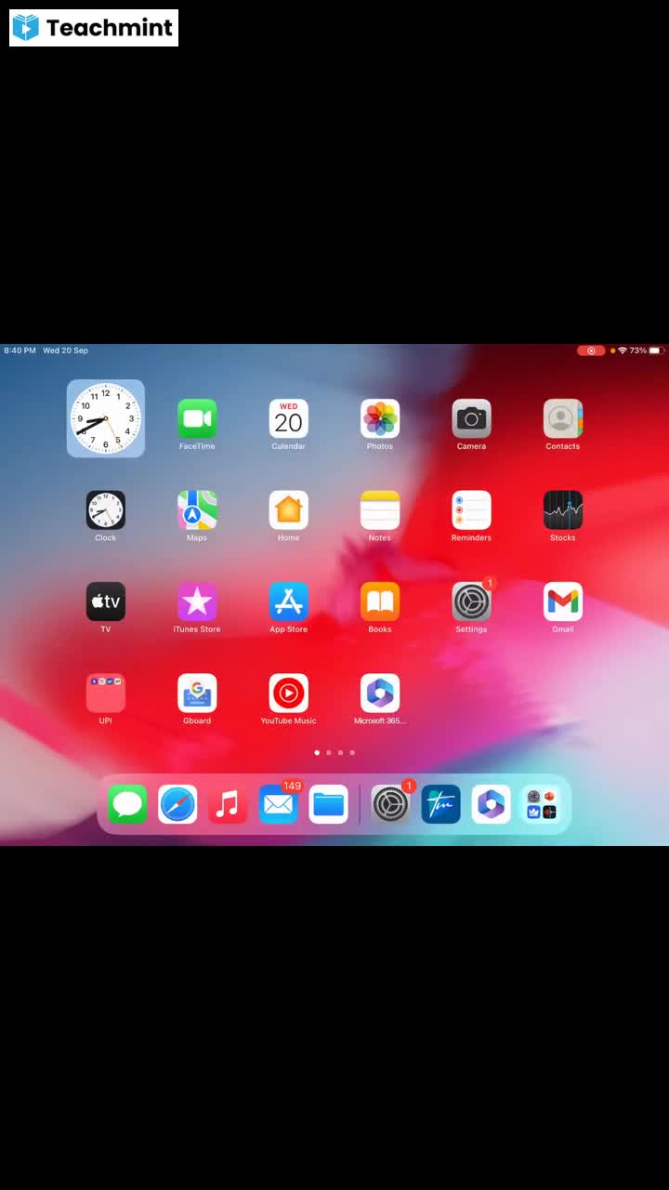The width and height of the screenshot is (669, 1190).
Task: Launch YouTube Music
Action: [x=288, y=694]
